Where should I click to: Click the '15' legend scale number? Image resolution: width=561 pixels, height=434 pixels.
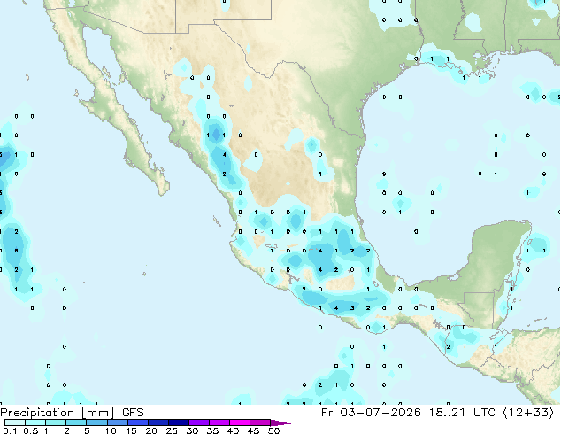(x=131, y=430)
